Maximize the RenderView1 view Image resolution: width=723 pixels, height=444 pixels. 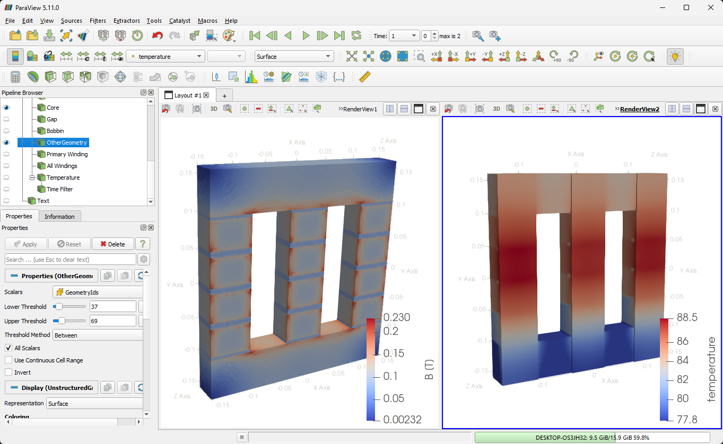pyautogui.click(x=419, y=109)
